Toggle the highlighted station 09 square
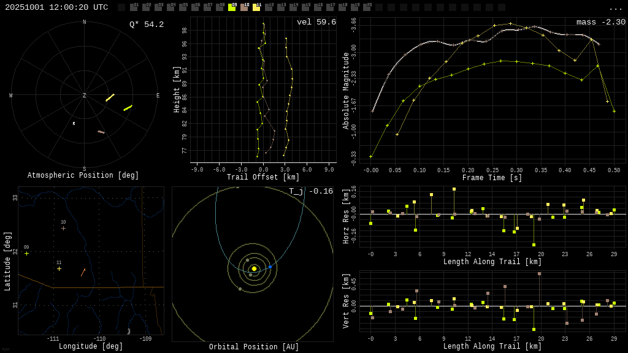The image size is (628, 353). pos(232,7)
